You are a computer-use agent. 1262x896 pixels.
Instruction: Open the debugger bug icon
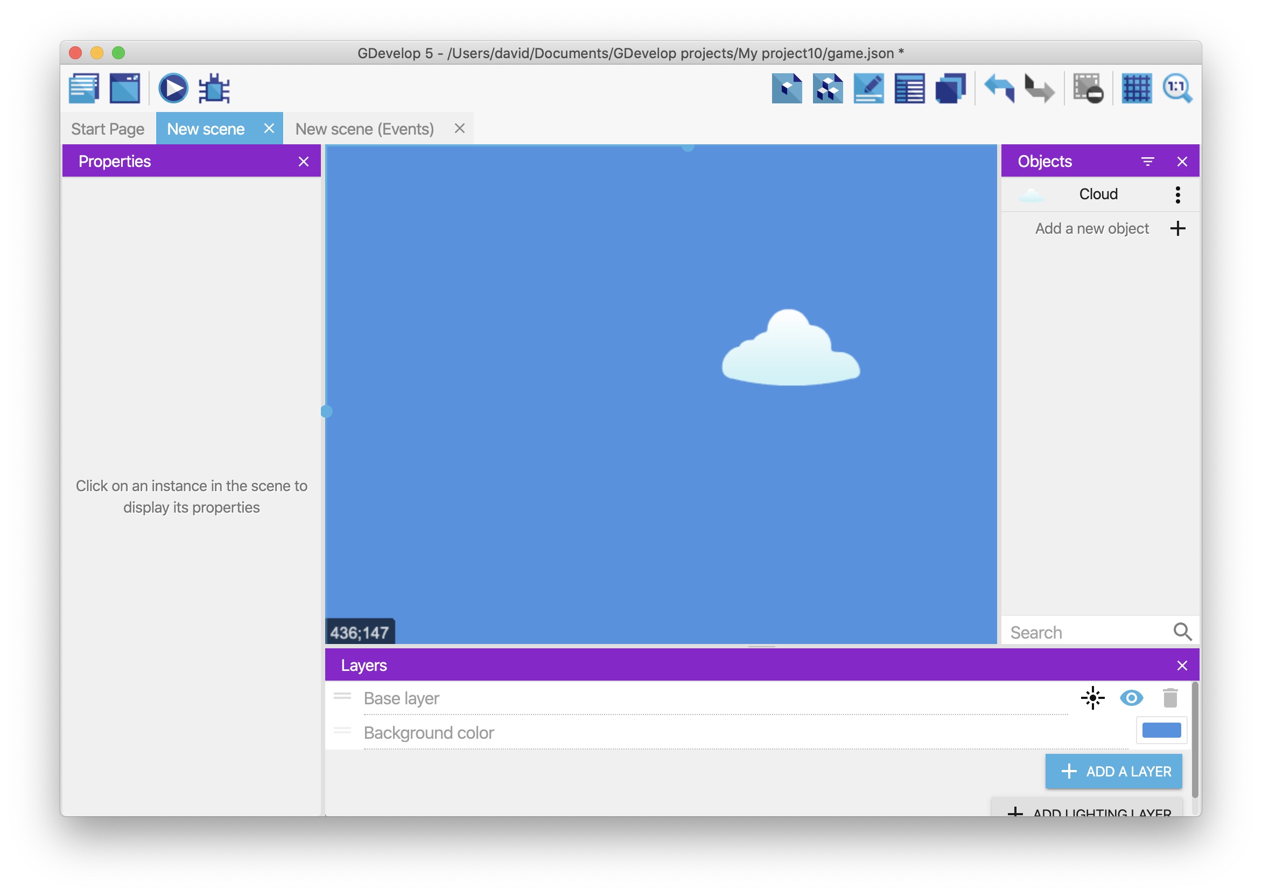pyautogui.click(x=214, y=88)
